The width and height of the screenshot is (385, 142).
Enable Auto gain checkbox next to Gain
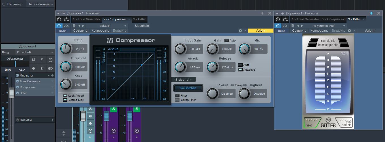tap(226, 41)
